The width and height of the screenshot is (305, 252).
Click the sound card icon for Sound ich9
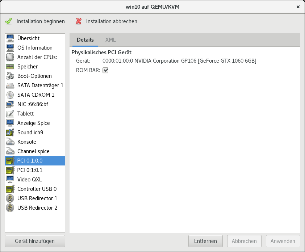(10, 133)
